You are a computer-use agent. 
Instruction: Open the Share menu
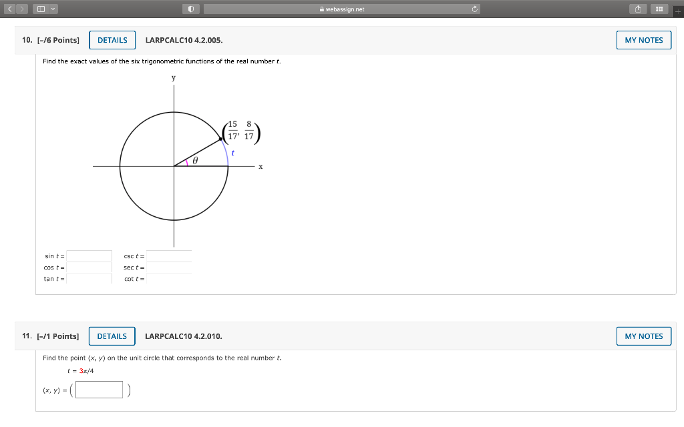[638, 9]
